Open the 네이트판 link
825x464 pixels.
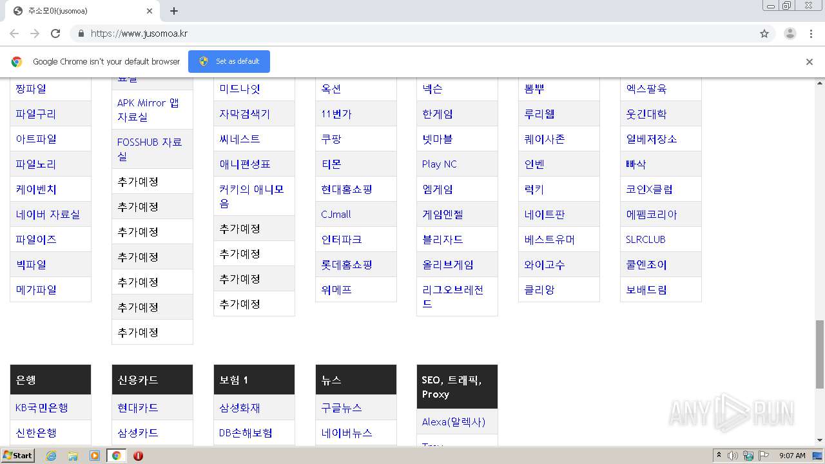coord(545,215)
